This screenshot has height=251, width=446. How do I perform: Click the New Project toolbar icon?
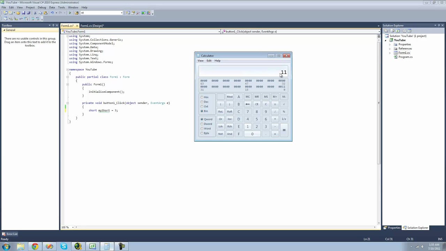point(5,13)
